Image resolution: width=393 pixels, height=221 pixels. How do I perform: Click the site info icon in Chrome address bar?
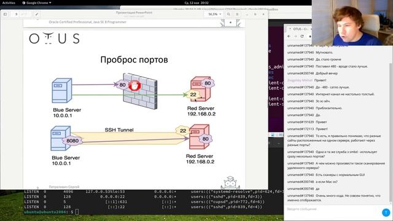(309, 36)
